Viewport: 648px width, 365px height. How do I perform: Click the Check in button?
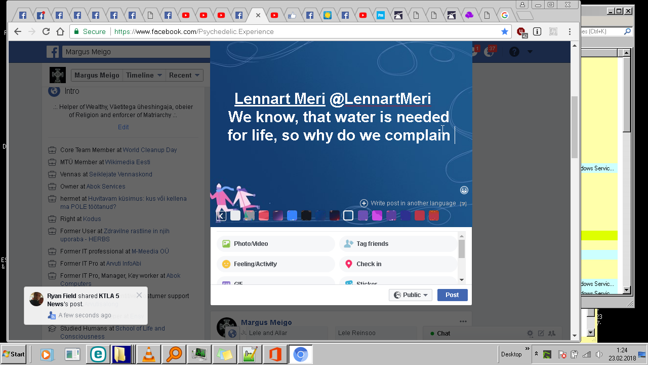[x=398, y=264]
